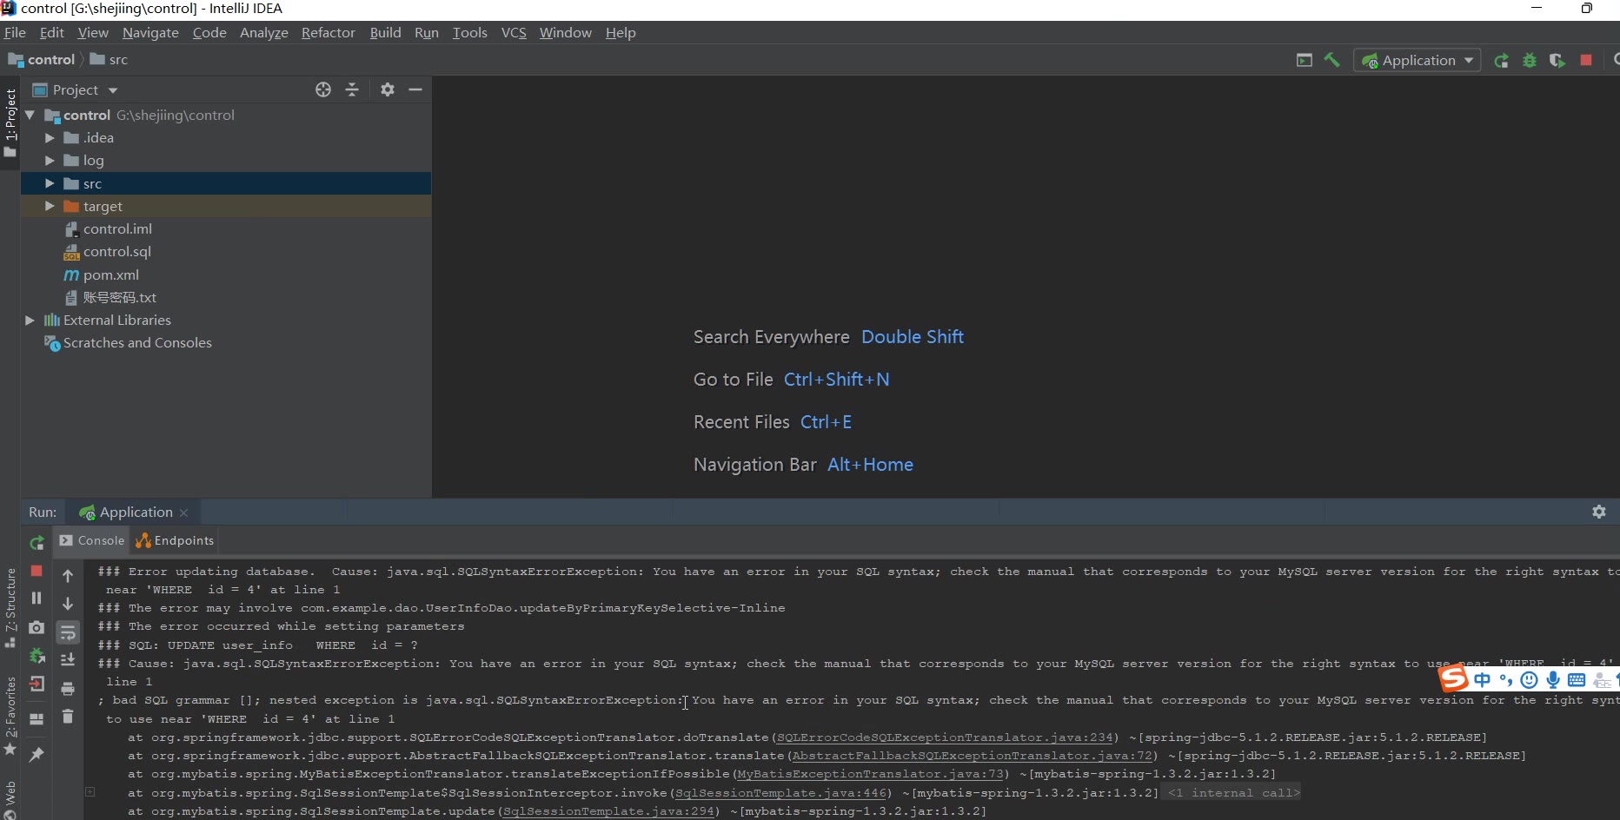Open the Application run configuration dropdown

click(x=1417, y=60)
